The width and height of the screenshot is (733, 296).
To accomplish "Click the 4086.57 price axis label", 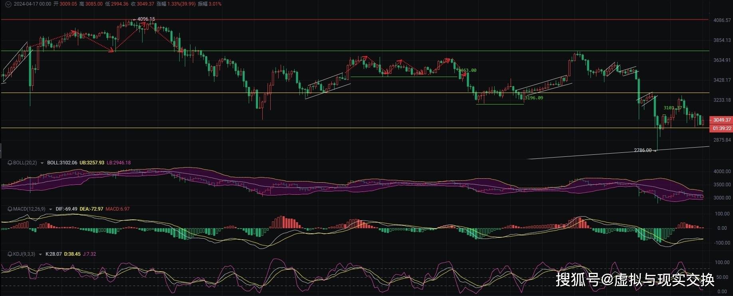I will coord(722,20).
